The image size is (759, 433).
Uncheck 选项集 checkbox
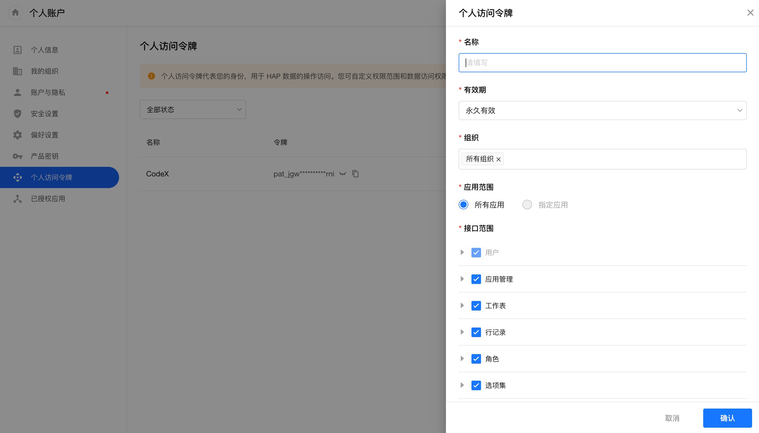pyautogui.click(x=476, y=385)
